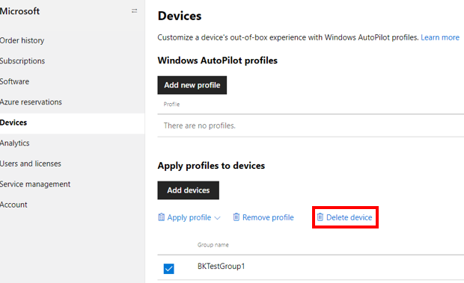Click Add new profile button

(192, 85)
